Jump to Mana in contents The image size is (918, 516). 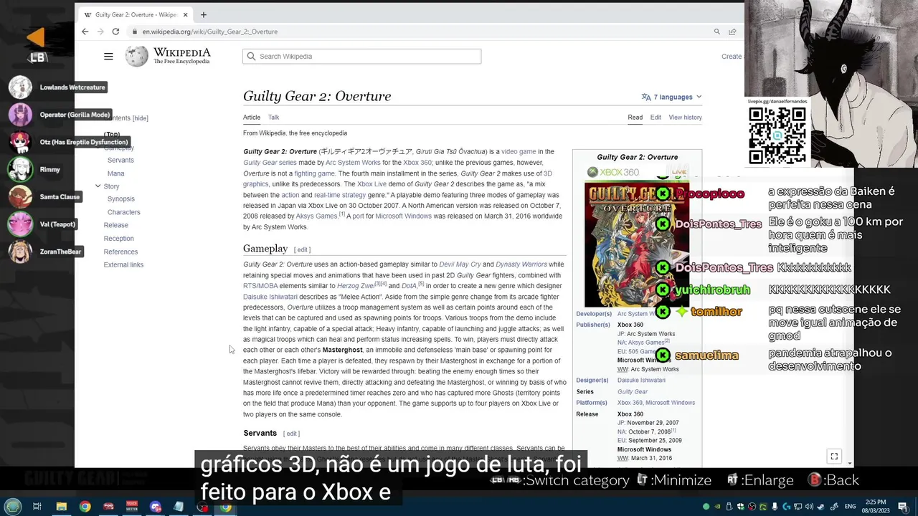pyautogui.click(x=115, y=173)
